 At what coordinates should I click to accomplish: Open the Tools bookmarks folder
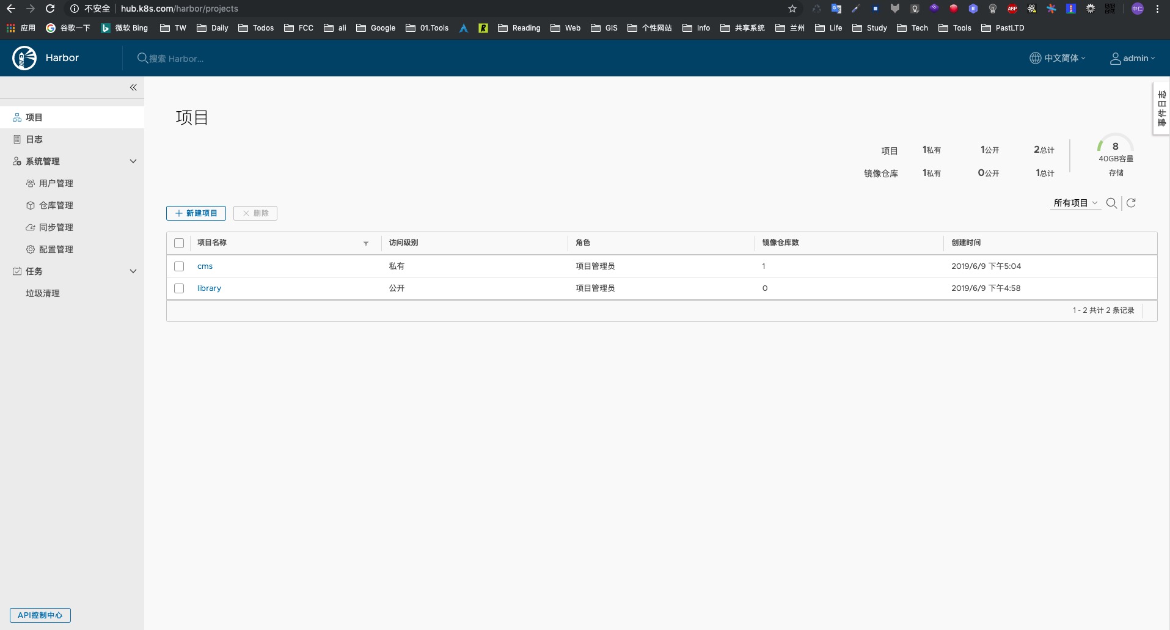pos(955,28)
